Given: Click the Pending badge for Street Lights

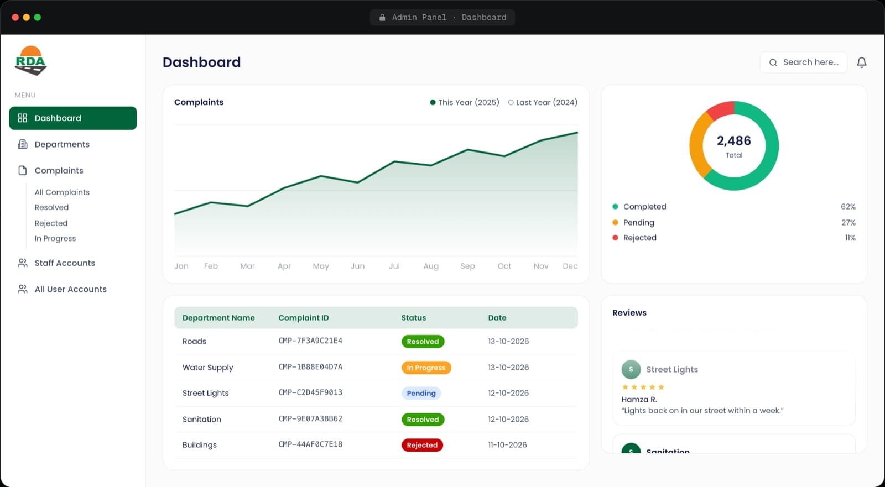Looking at the screenshot, I should 421,394.
